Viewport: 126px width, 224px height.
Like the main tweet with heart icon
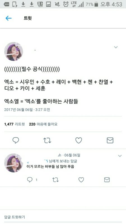(x=79, y=140)
